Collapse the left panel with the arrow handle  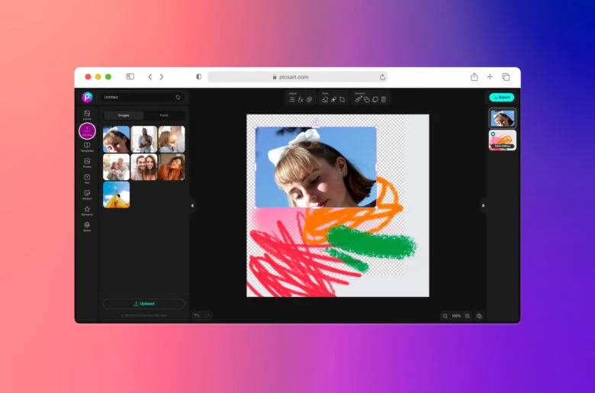click(192, 205)
